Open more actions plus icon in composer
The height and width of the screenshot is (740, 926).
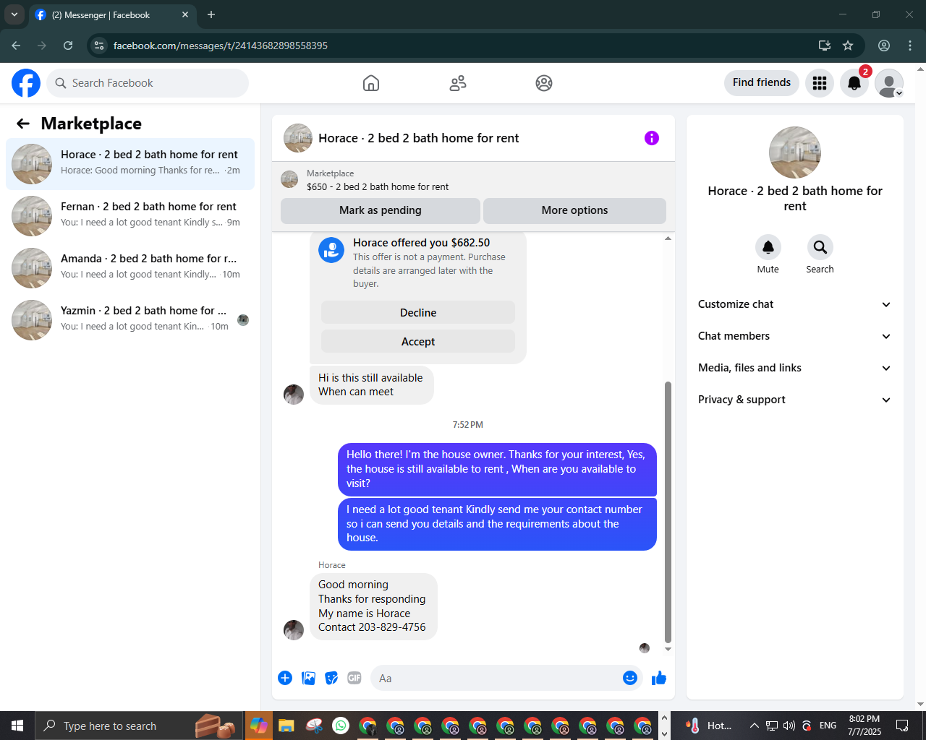(x=285, y=678)
